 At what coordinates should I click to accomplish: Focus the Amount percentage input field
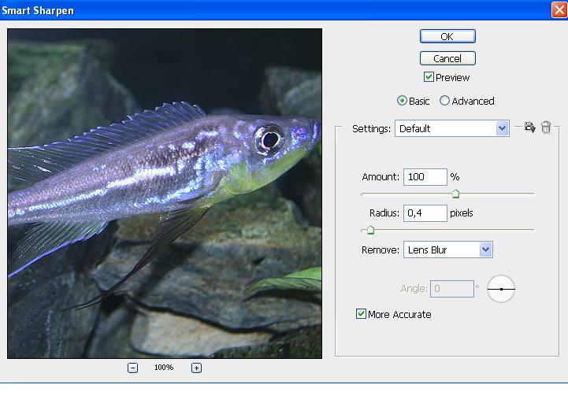425,177
